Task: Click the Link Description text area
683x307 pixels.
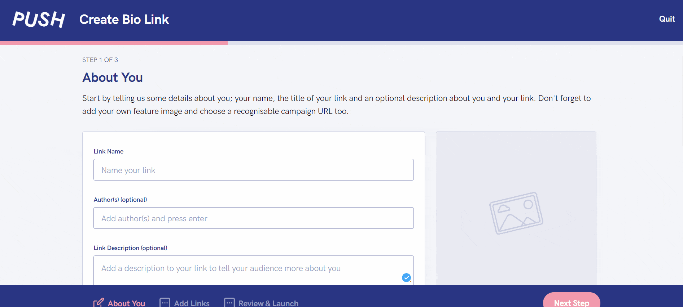Action: (x=254, y=270)
